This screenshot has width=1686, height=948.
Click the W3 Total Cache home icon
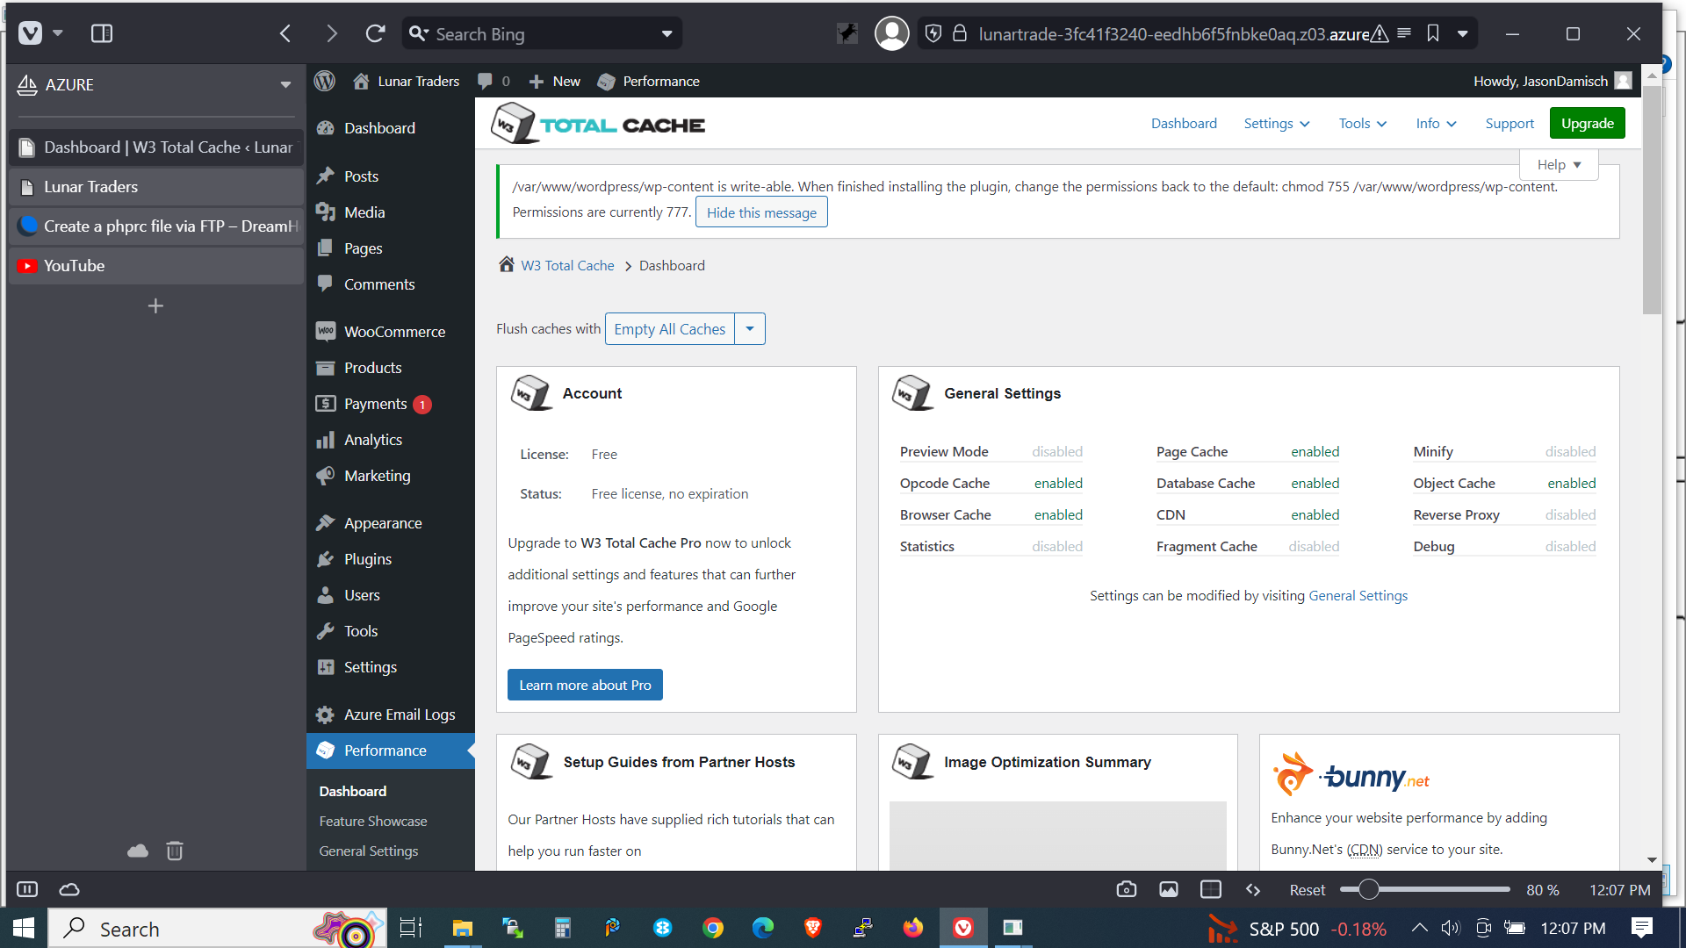tap(506, 265)
